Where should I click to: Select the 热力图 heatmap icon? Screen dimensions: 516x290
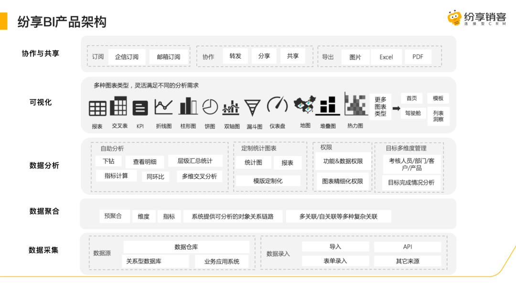(x=355, y=104)
